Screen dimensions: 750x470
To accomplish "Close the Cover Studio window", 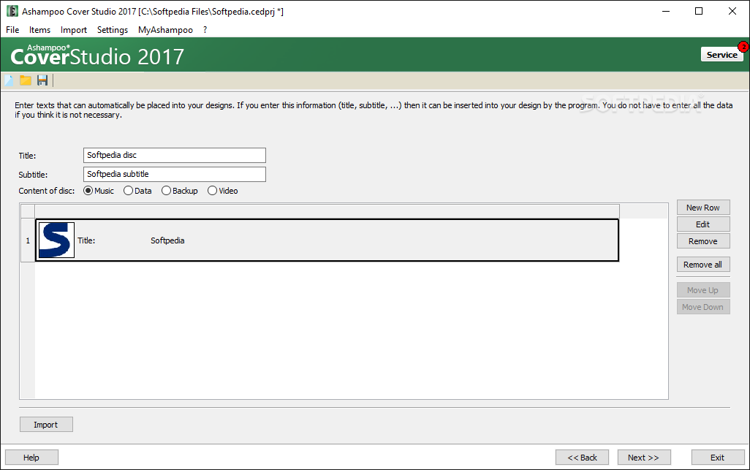I will click(x=732, y=11).
